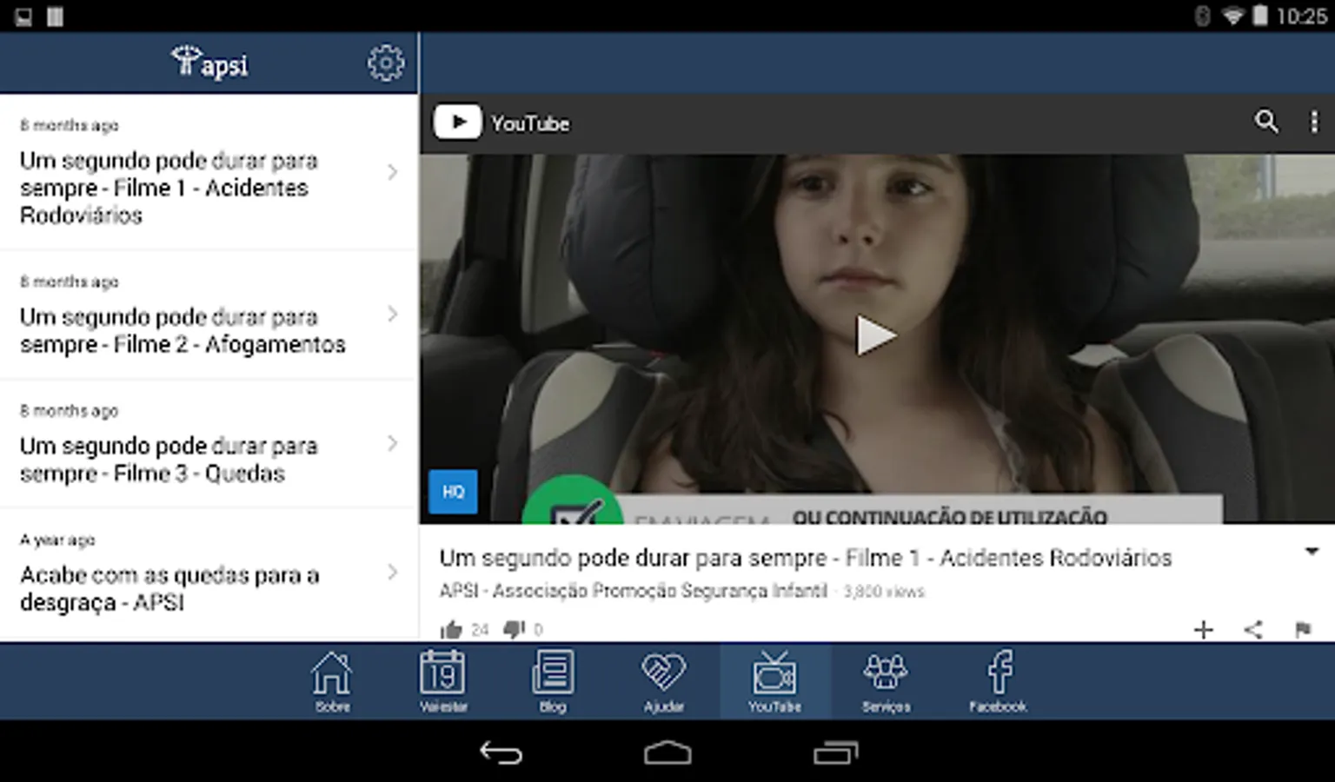Open Android recent apps button

tap(835, 752)
